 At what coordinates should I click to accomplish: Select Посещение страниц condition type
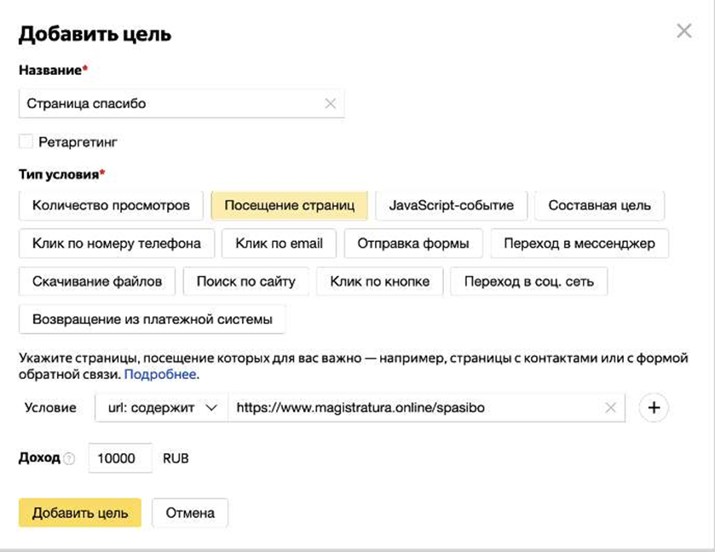(289, 205)
